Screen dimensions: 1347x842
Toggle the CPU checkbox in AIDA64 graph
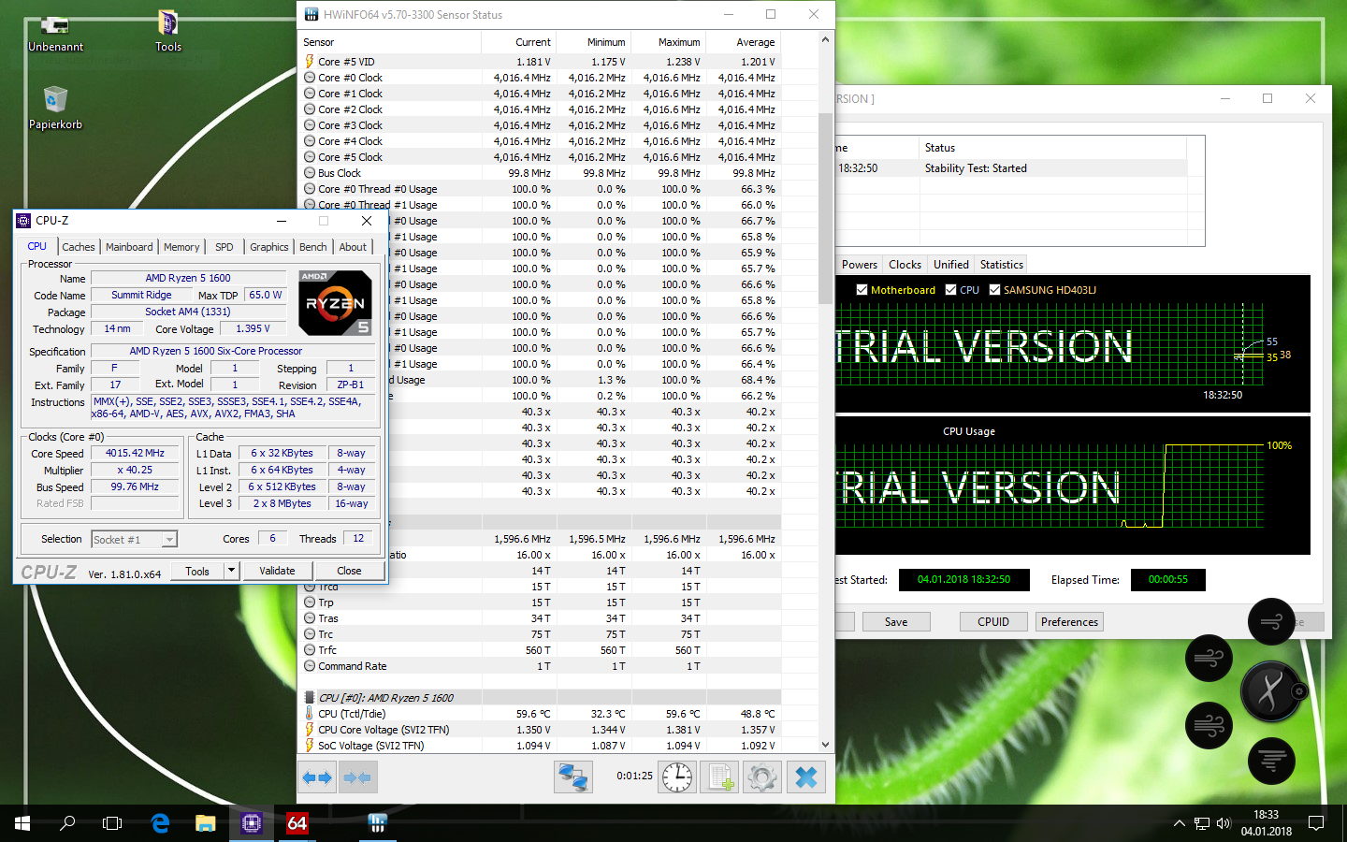(x=950, y=290)
